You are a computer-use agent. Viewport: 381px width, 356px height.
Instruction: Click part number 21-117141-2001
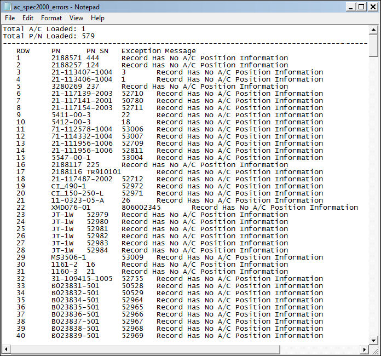click(82, 100)
